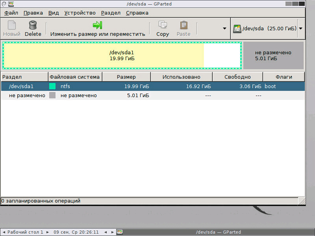This screenshot has height=236, width=315.
Task: Click the hard disk icon beside /dev/sda
Action: pyautogui.click(x=237, y=29)
